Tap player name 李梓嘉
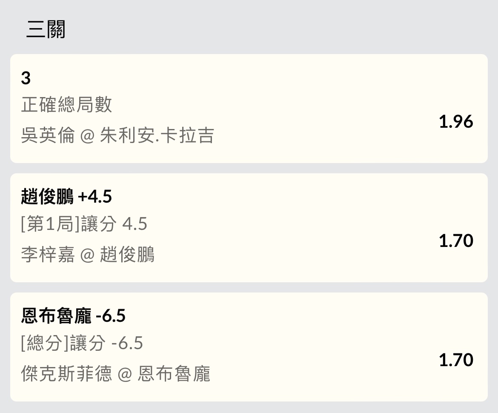Viewport: 498px width, 413px height. point(47,255)
